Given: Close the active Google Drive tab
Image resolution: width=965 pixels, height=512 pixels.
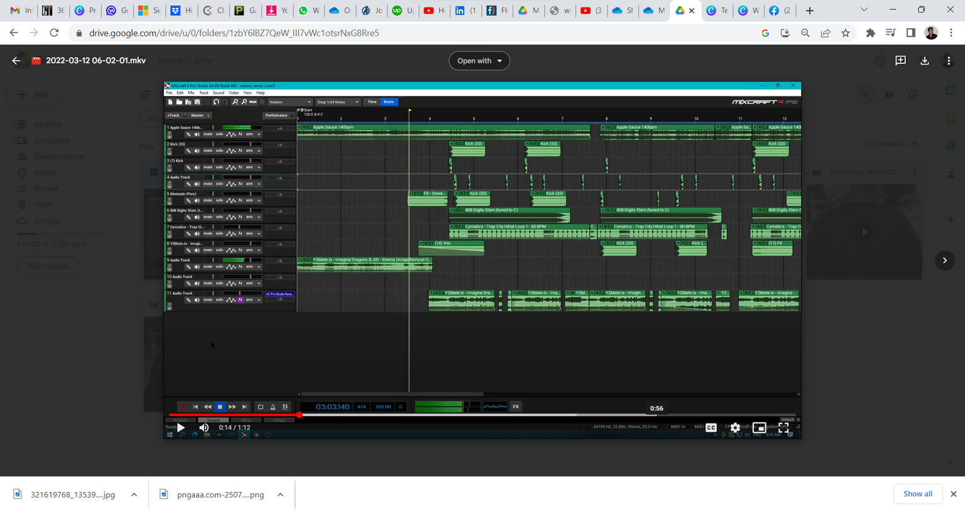Looking at the screenshot, I should coord(692,11).
